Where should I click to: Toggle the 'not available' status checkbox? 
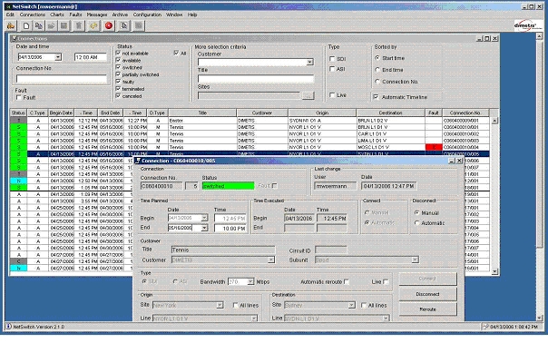pyautogui.click(x=118, y=54)
